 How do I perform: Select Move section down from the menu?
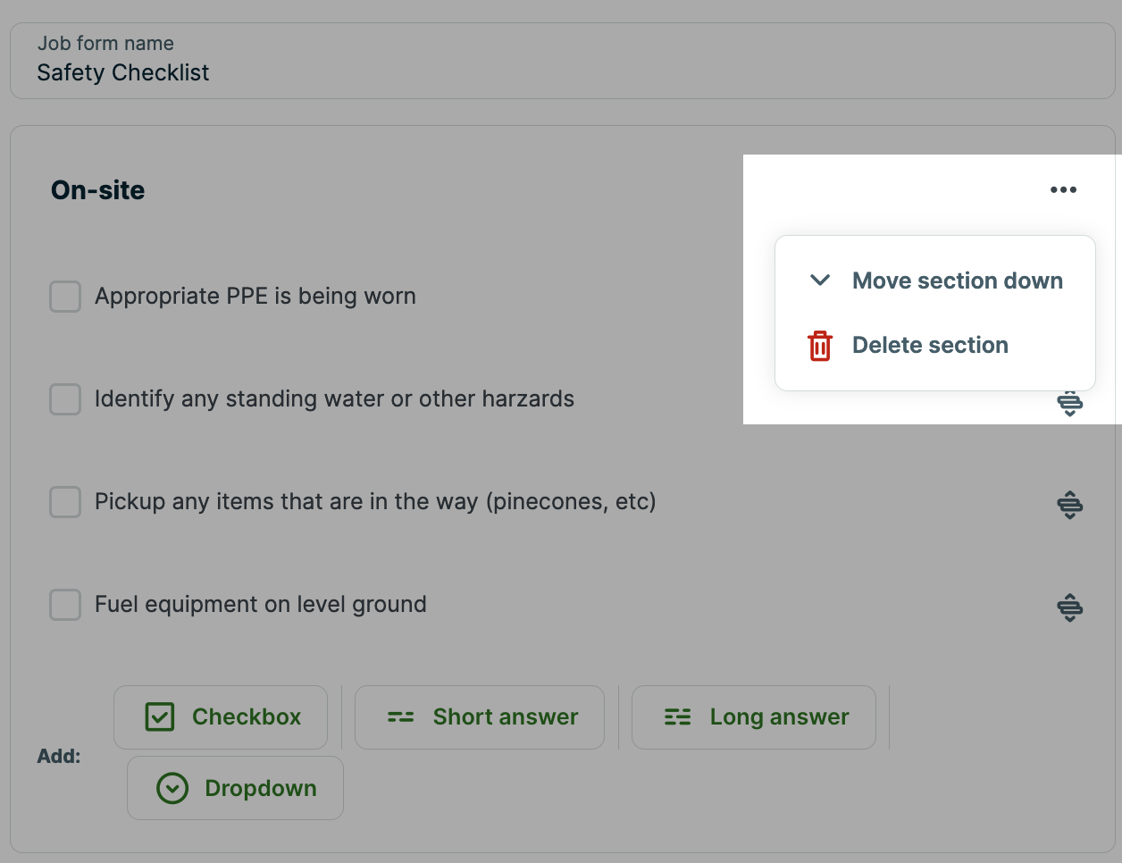[957, 280]
